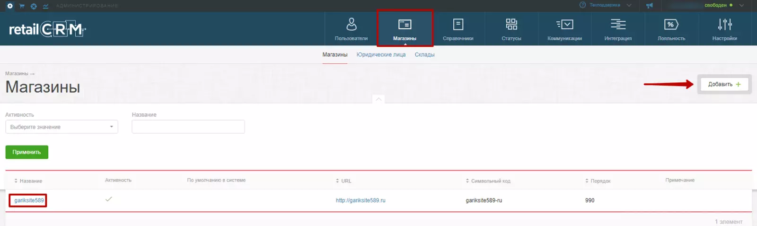
Task: Switch to the Склады sub-tab
Action: click(x=424, y=55)
